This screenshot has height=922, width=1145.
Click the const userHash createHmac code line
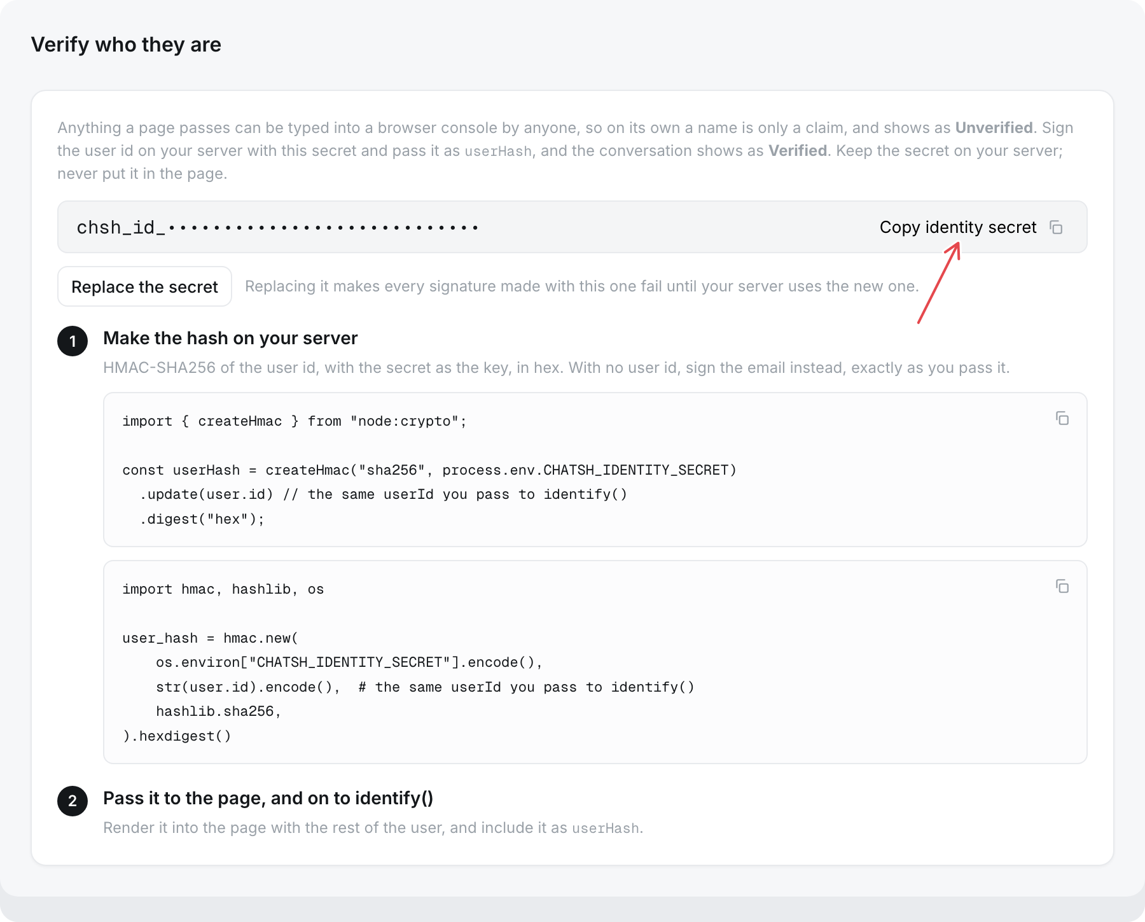429,470
